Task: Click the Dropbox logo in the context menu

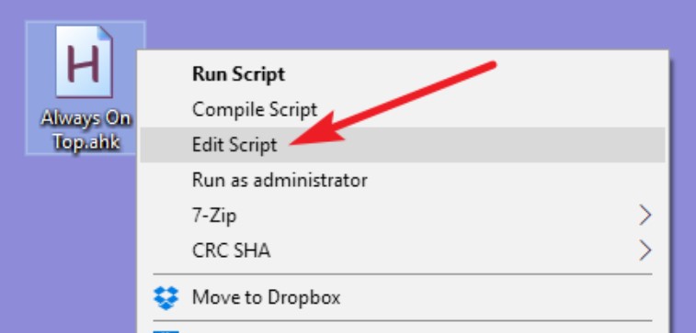Action: click(x=166, y=297)
